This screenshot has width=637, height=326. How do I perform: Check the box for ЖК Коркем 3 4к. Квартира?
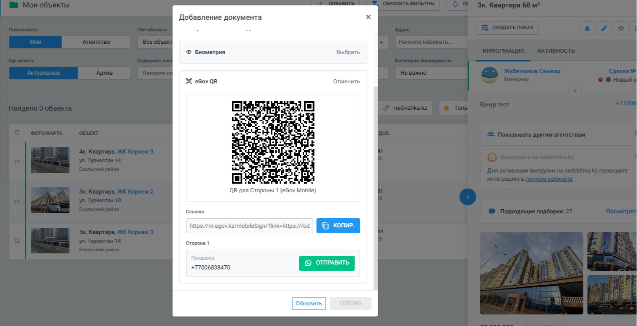pos(17,162)
